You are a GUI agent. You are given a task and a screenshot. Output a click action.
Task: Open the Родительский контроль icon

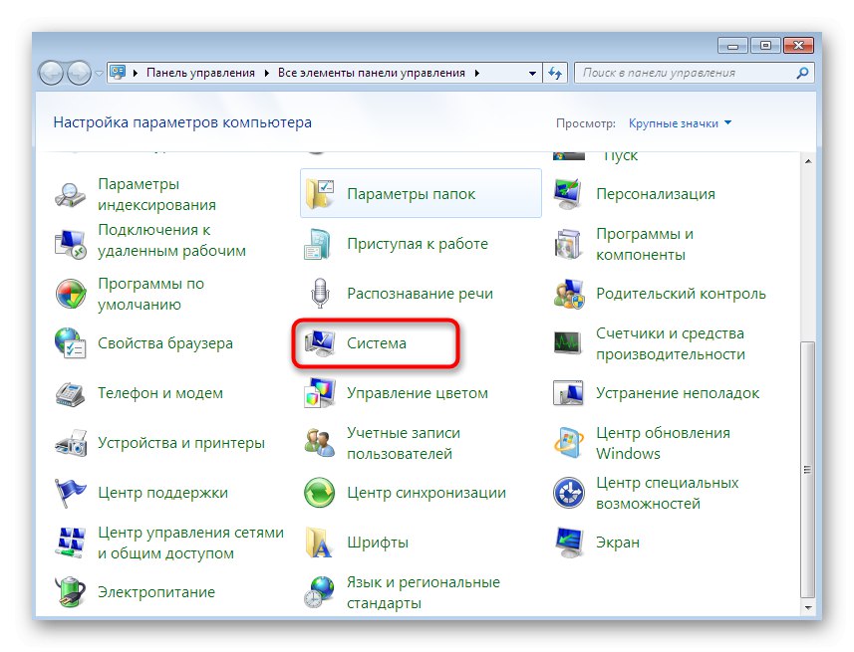coord(569,294)
